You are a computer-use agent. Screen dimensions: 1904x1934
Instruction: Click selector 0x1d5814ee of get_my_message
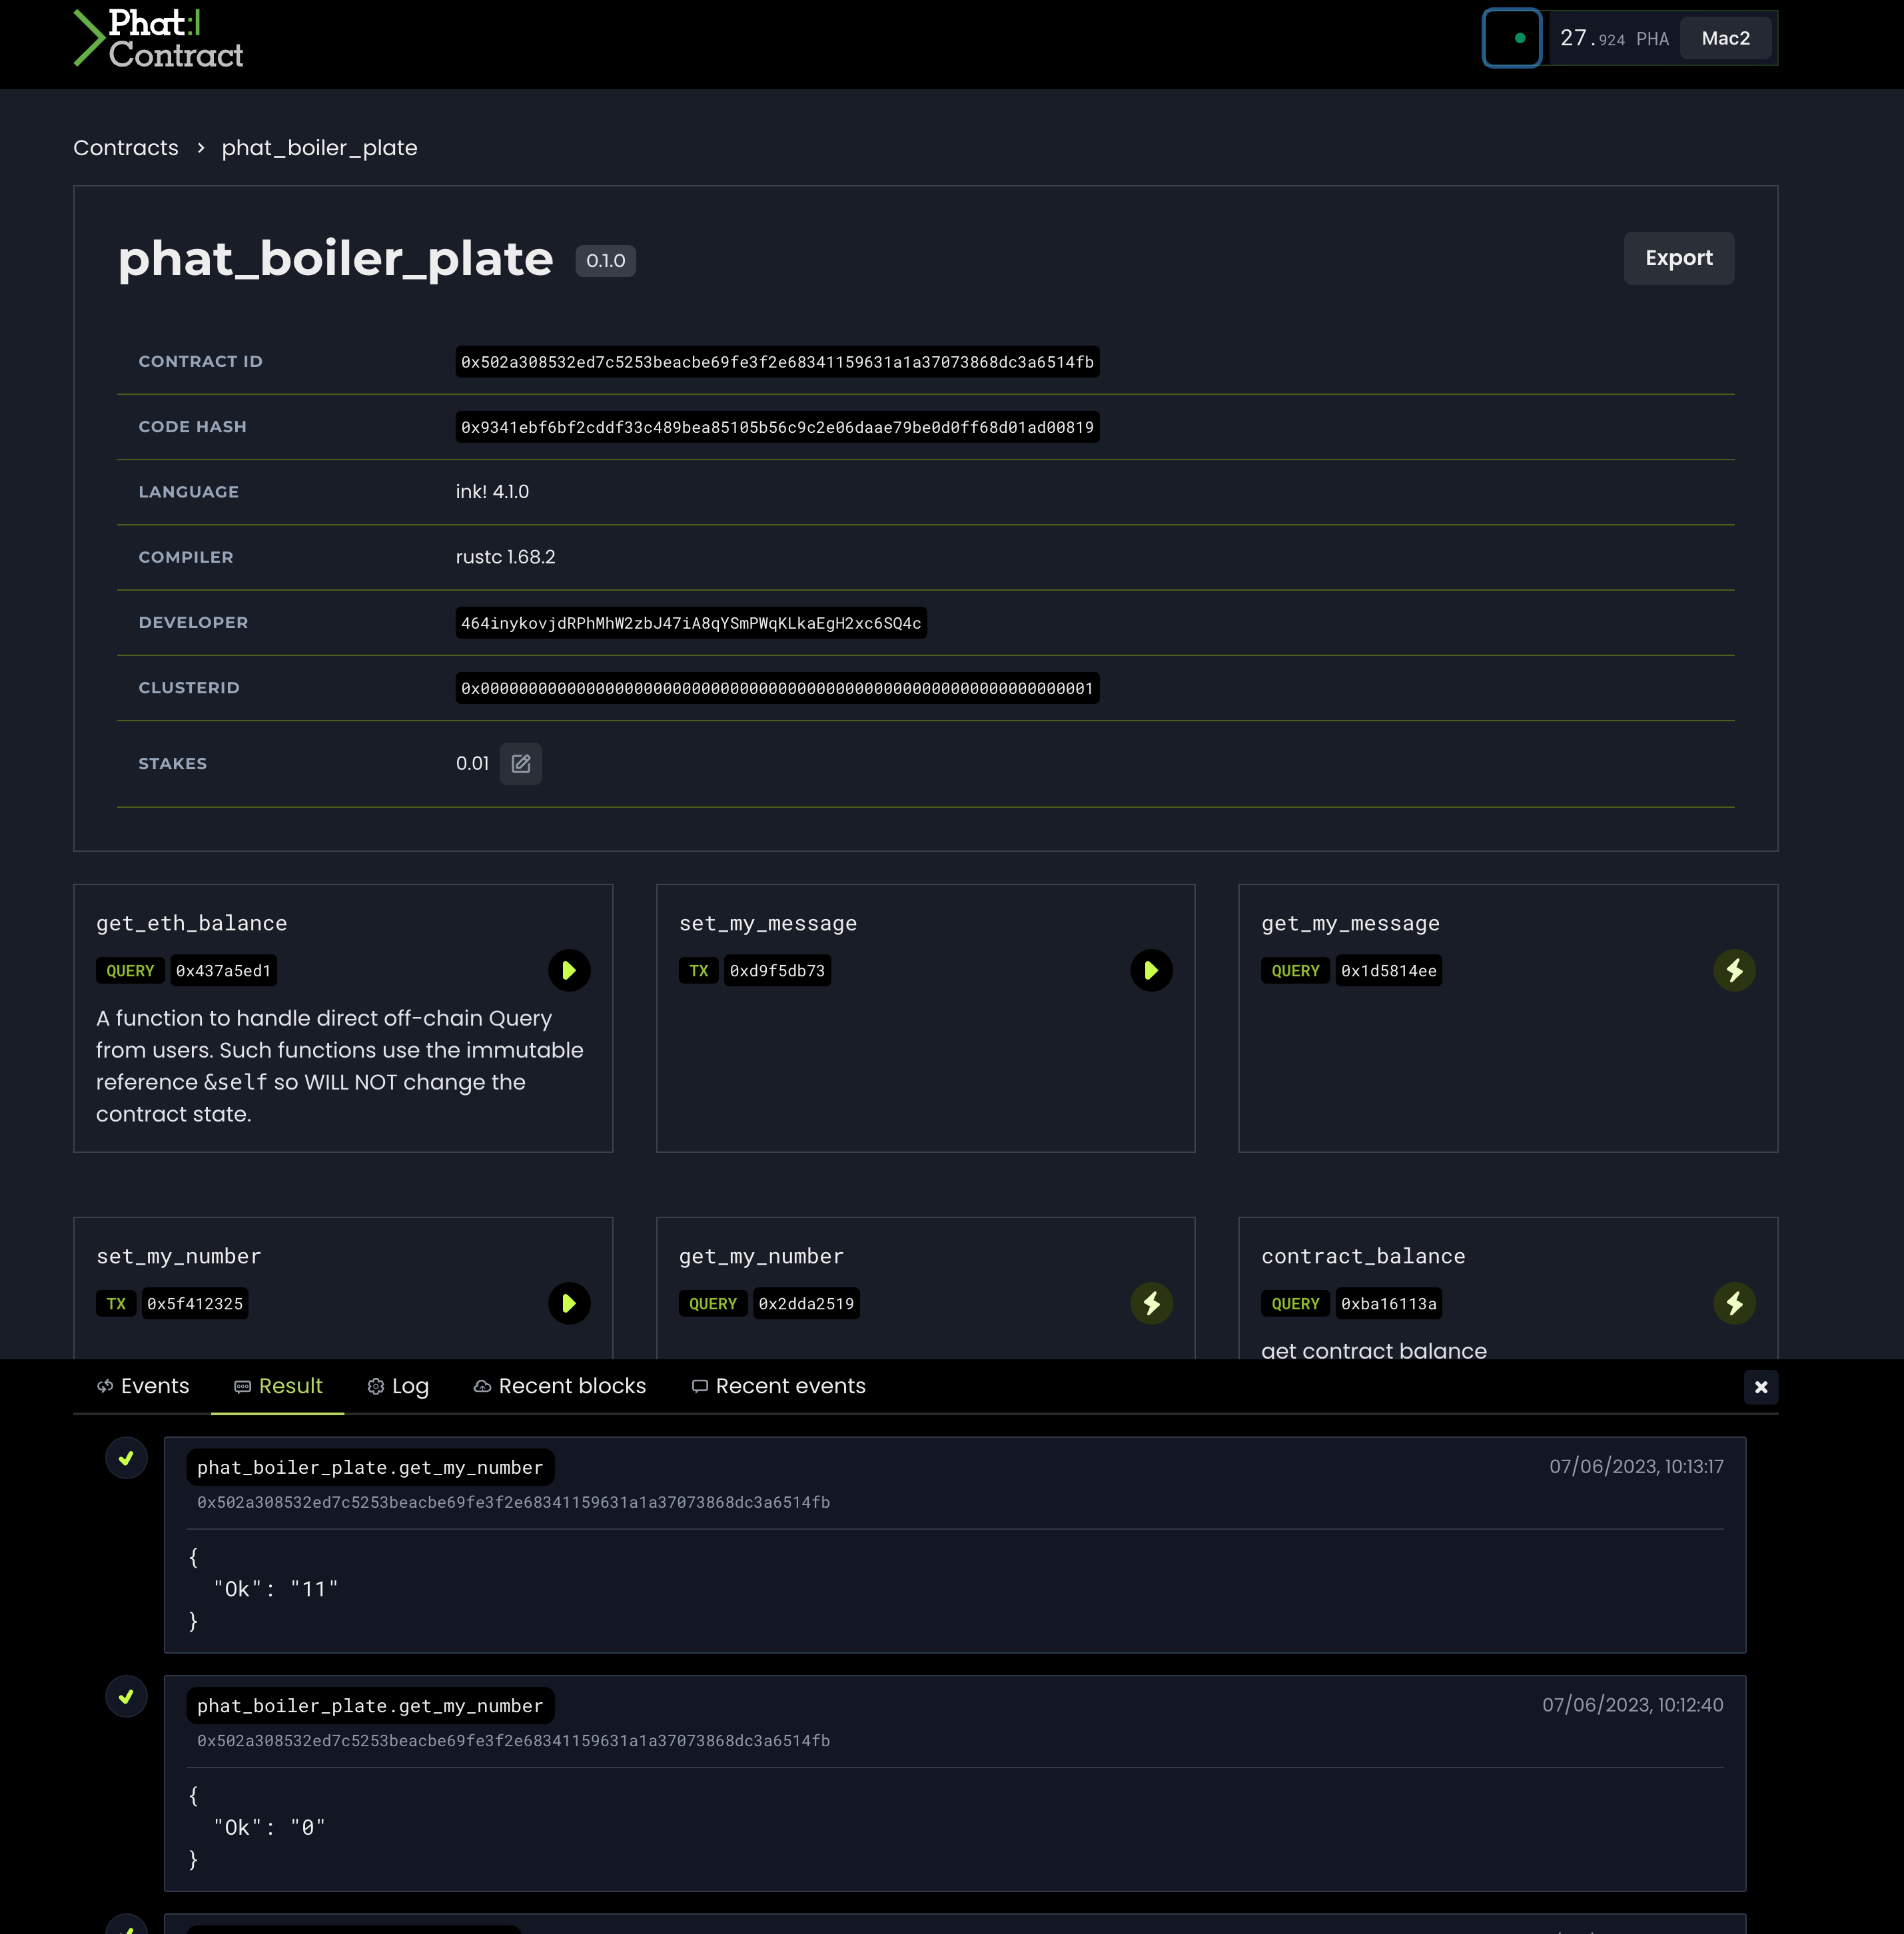[x=1388, y=970]
